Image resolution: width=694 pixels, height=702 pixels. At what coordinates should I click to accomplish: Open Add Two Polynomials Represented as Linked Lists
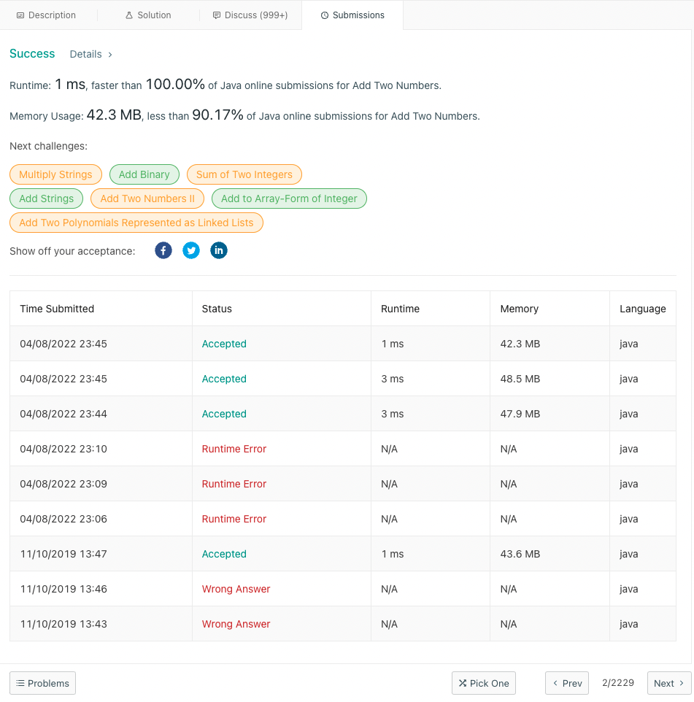136,223
